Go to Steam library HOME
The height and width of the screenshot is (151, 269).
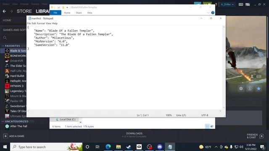7,20
